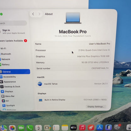Open the Music app in Dock
The height and width of the screenshot is (131, 131).
82,128
